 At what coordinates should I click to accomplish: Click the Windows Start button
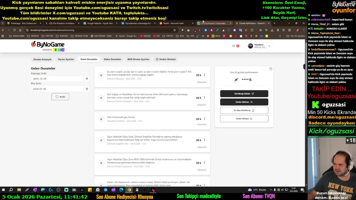(x=3, y=190)
